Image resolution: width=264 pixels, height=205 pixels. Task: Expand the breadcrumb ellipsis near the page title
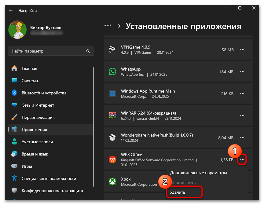[108, 26]
